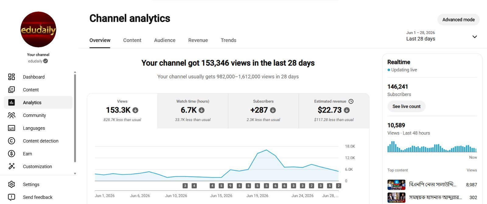Image resolution: width=487 pixels, height=204 pixels.
Task: Click the sidebar scroll-up arrow
Action: click(x=75, y=72)
